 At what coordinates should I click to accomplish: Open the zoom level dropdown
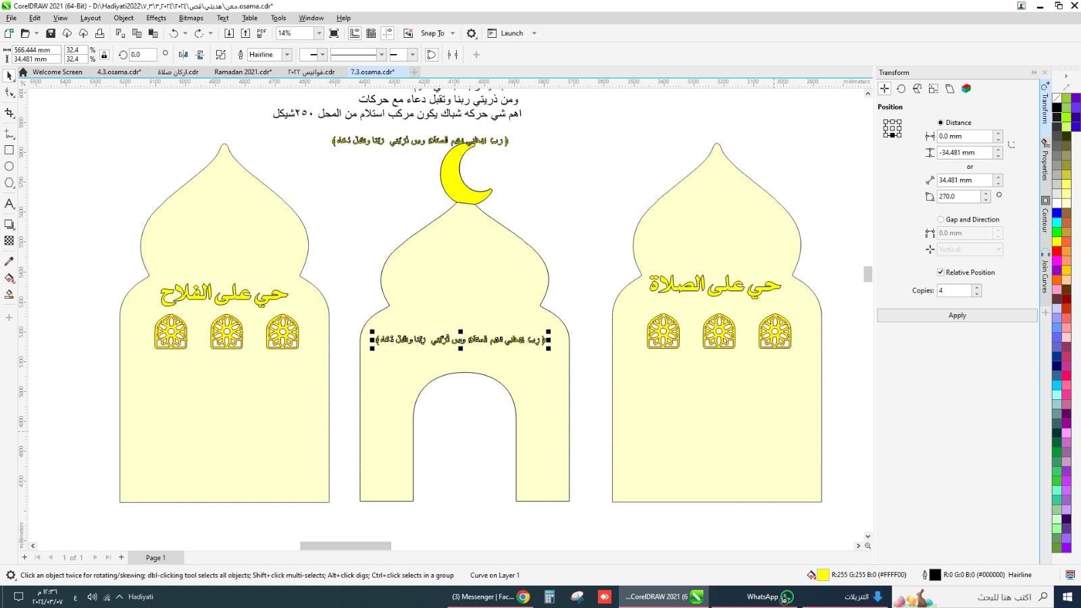[319, 33]
